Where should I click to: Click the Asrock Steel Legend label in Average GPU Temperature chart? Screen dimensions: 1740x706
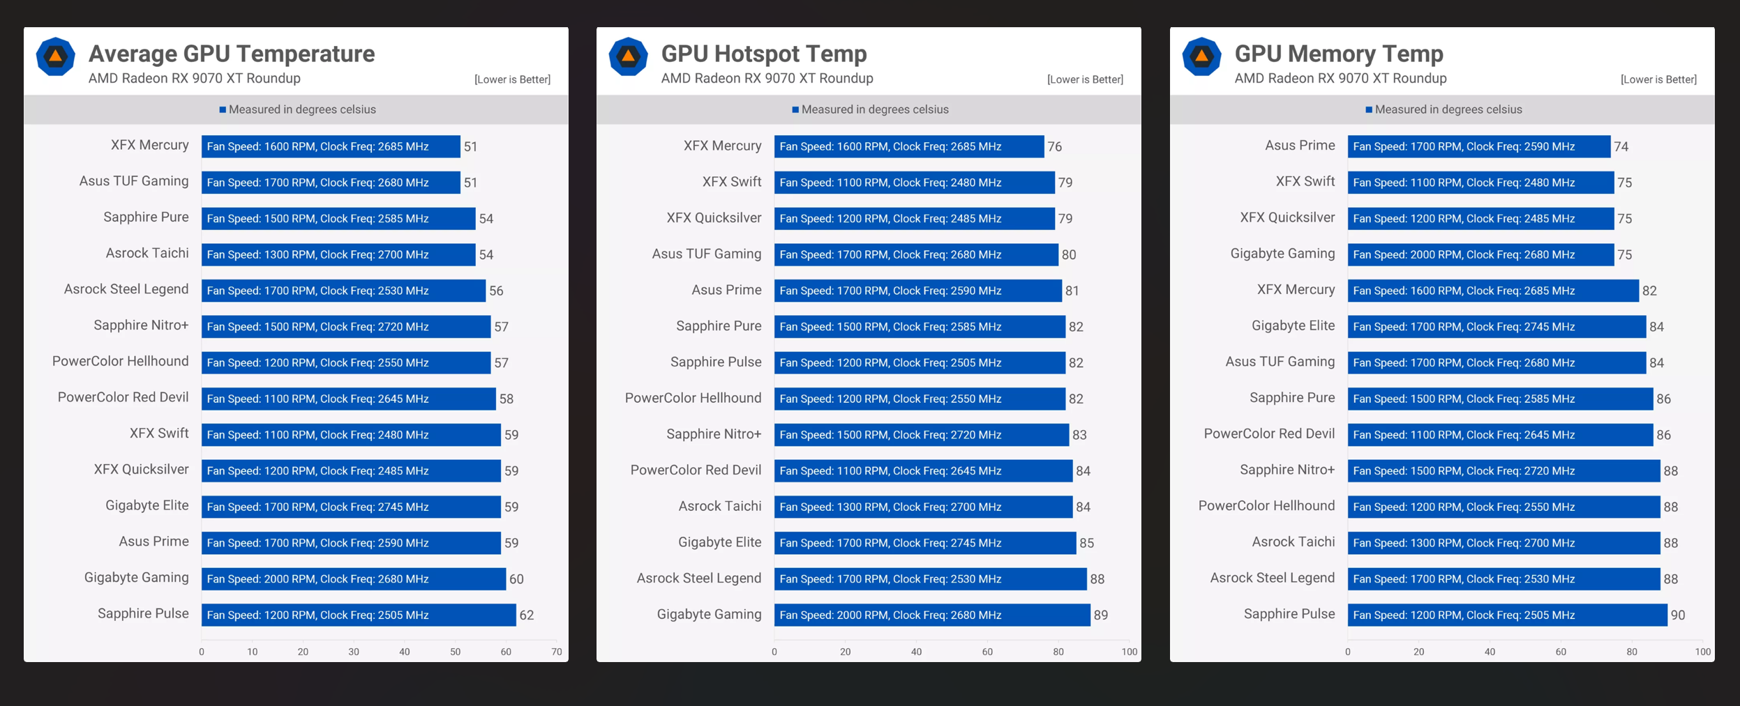pos(126,289)
